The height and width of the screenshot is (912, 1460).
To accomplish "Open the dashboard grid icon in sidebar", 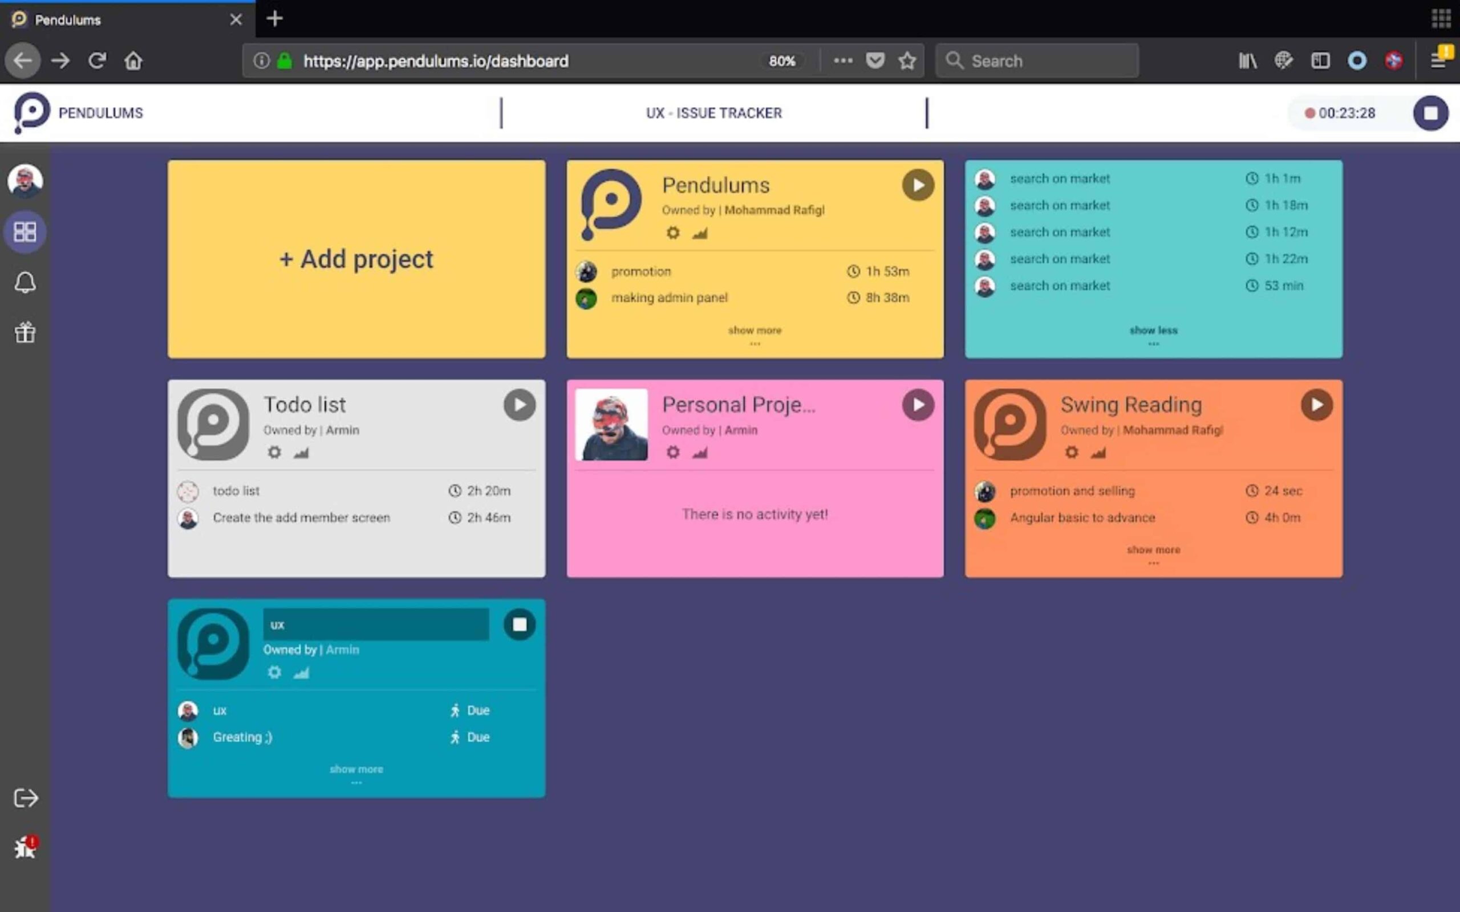I will [x=25, y=232].
